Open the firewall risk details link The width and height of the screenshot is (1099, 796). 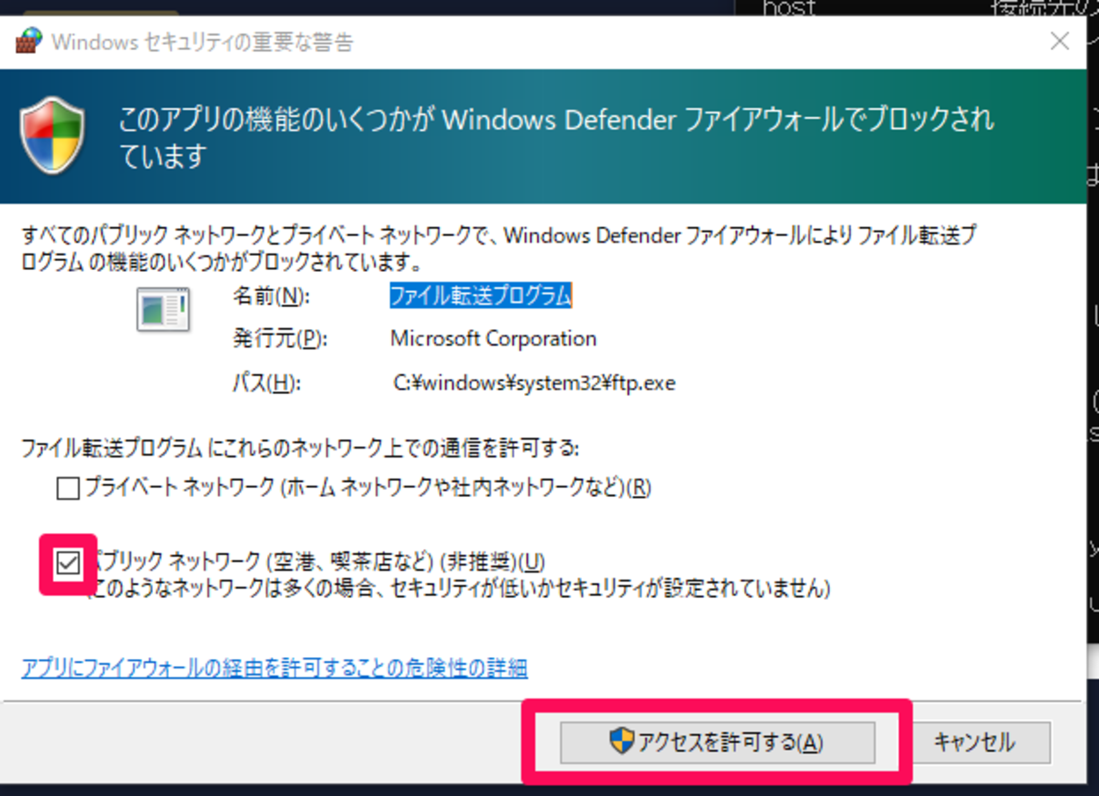tap(274, 668)
